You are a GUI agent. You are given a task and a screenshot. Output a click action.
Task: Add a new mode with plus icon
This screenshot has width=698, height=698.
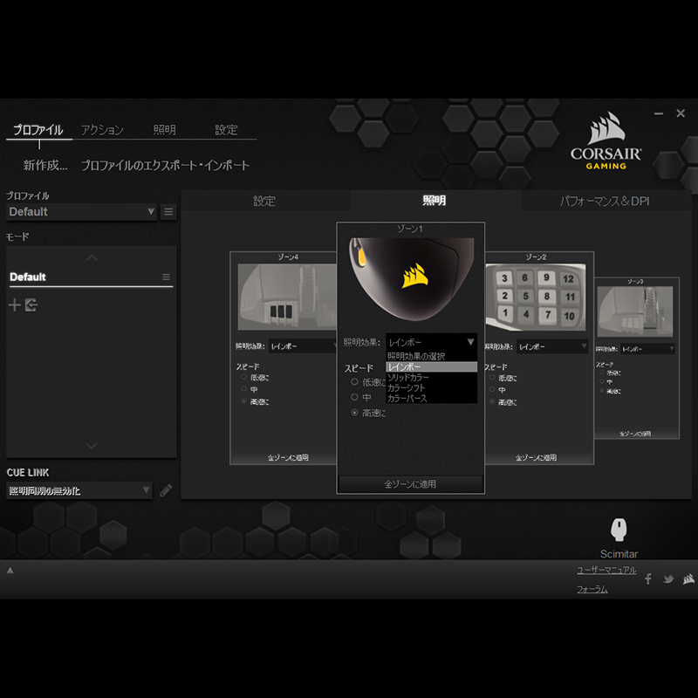15,305
